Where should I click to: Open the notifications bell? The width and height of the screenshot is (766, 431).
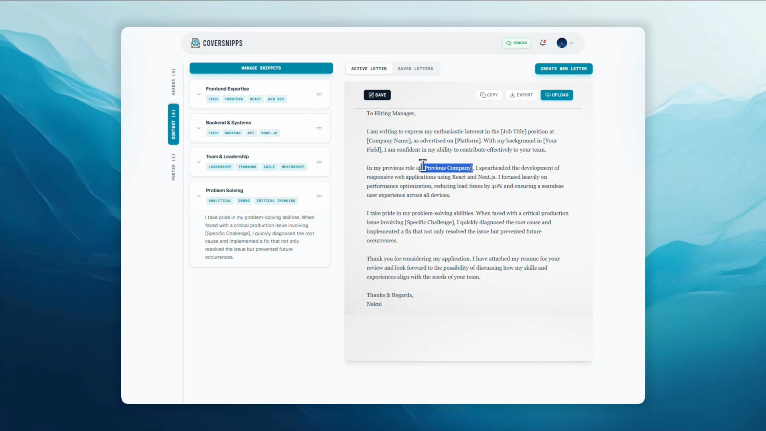(x=543, y=43)
